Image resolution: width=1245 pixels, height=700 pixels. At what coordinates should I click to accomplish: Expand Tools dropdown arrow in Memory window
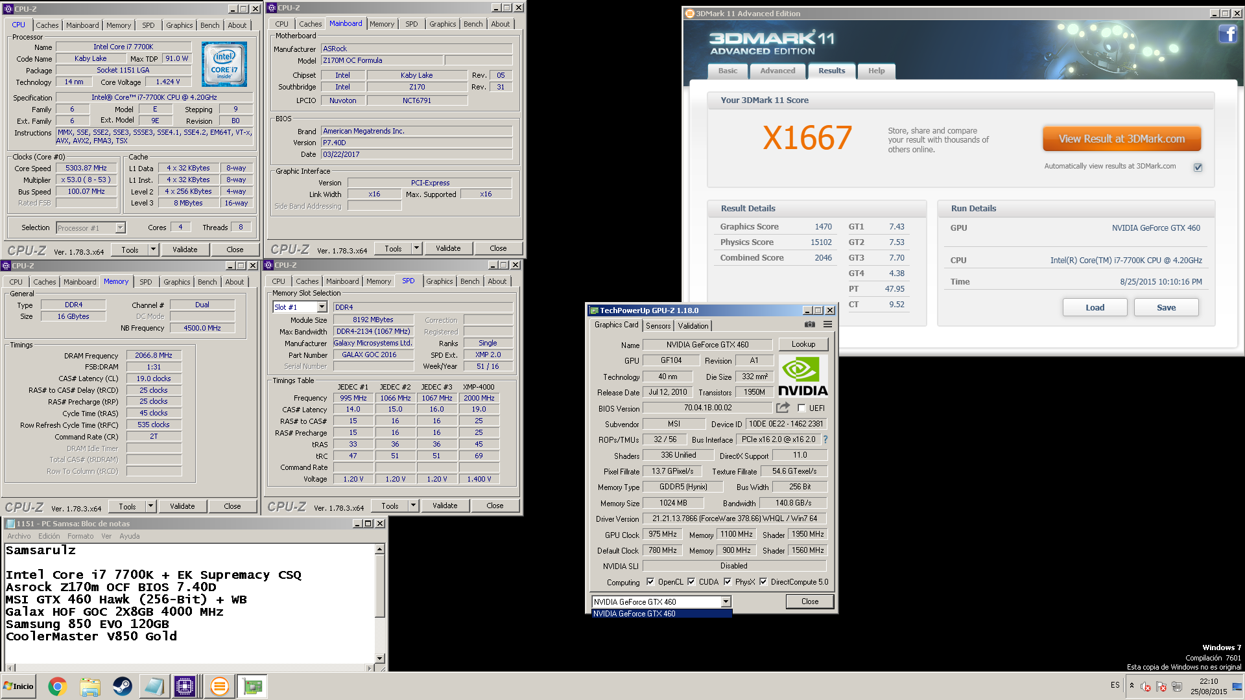pyautogui.click(x=151, y=506)
